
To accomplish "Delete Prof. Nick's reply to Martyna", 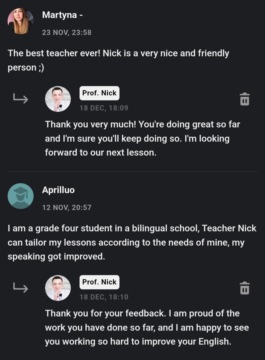I will pyautogui.click(x=244, y=99).
